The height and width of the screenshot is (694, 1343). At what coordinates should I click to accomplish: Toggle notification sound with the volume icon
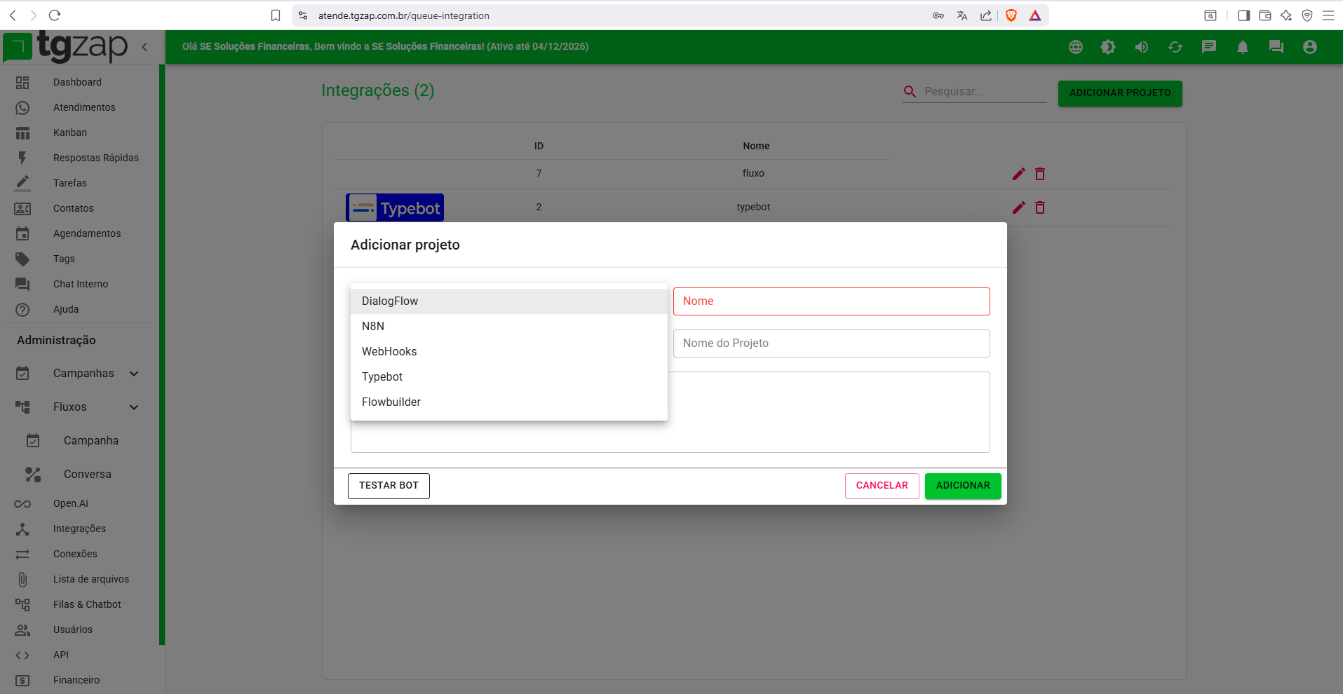click(1142, 47)
